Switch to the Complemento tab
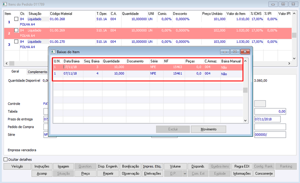The width and height of the screenshot is (300, 183). click(37, 72)
